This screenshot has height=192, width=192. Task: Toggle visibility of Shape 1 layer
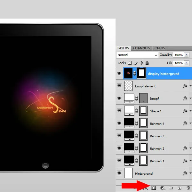pyautogui.click(x=119, y=111)
